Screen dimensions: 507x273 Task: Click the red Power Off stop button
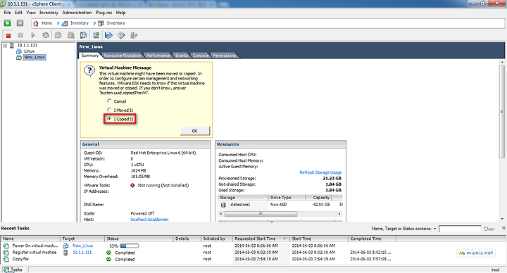(x=8, y=35)
